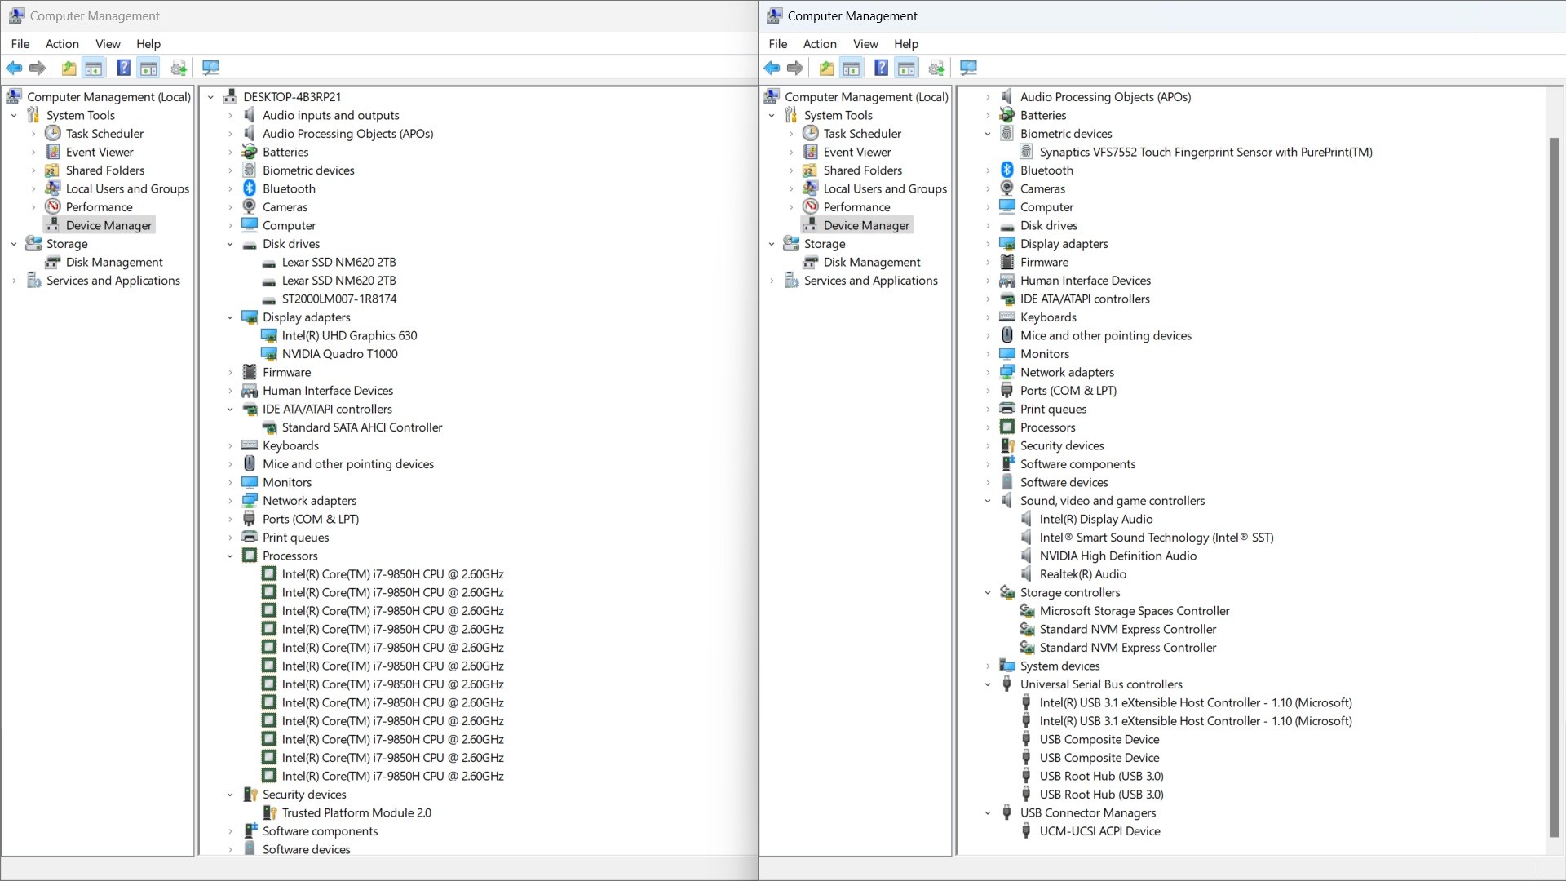The image size is (1566, 881).
Task: Collapse Sound, video and game controllers
Action: (x=988, y=501)
